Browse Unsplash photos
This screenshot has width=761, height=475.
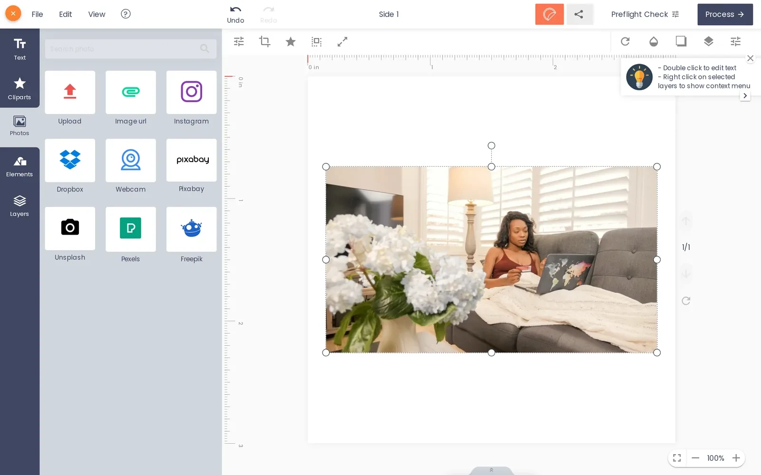(x=70, y=228)
